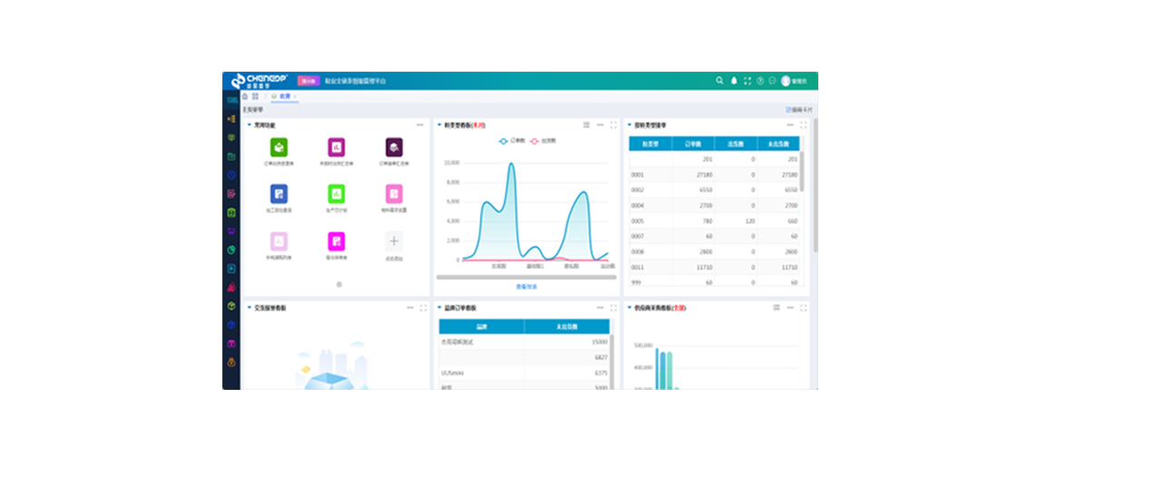
Task: Click the search magnifier in the top header
Action: click(x=719, y=81)
